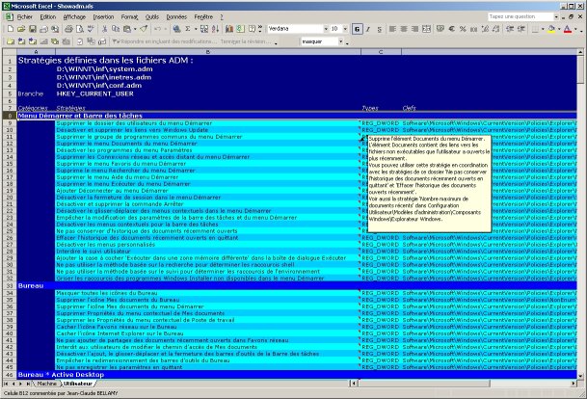Toggle bold formatting (G button)
Viewport: 587px width, 399px height.
pos(358,29)
